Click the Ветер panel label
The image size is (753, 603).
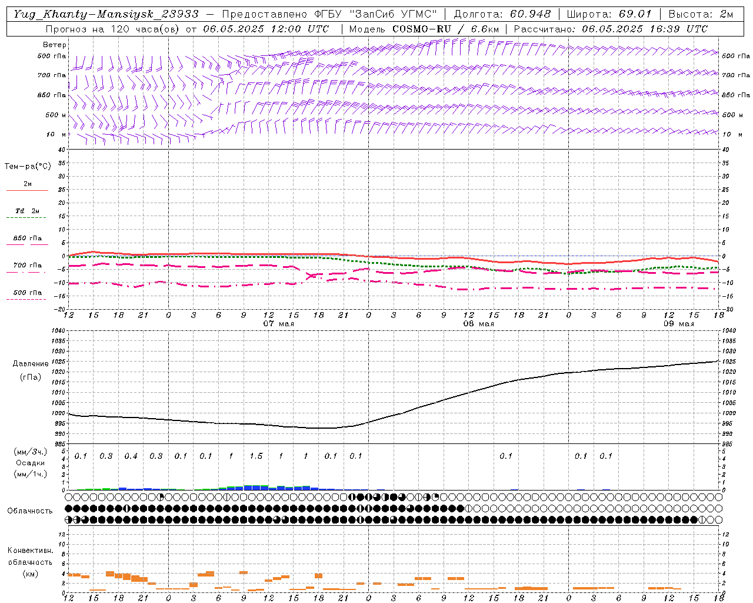[x=55, y=45]
